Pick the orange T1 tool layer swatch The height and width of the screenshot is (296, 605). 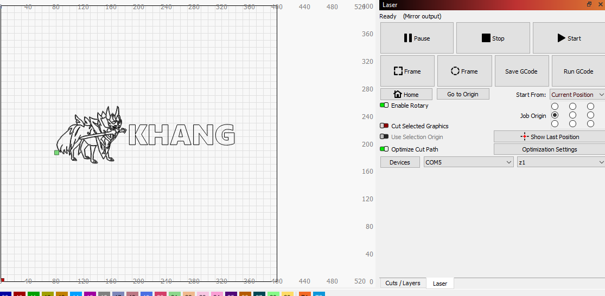(305, 294)
